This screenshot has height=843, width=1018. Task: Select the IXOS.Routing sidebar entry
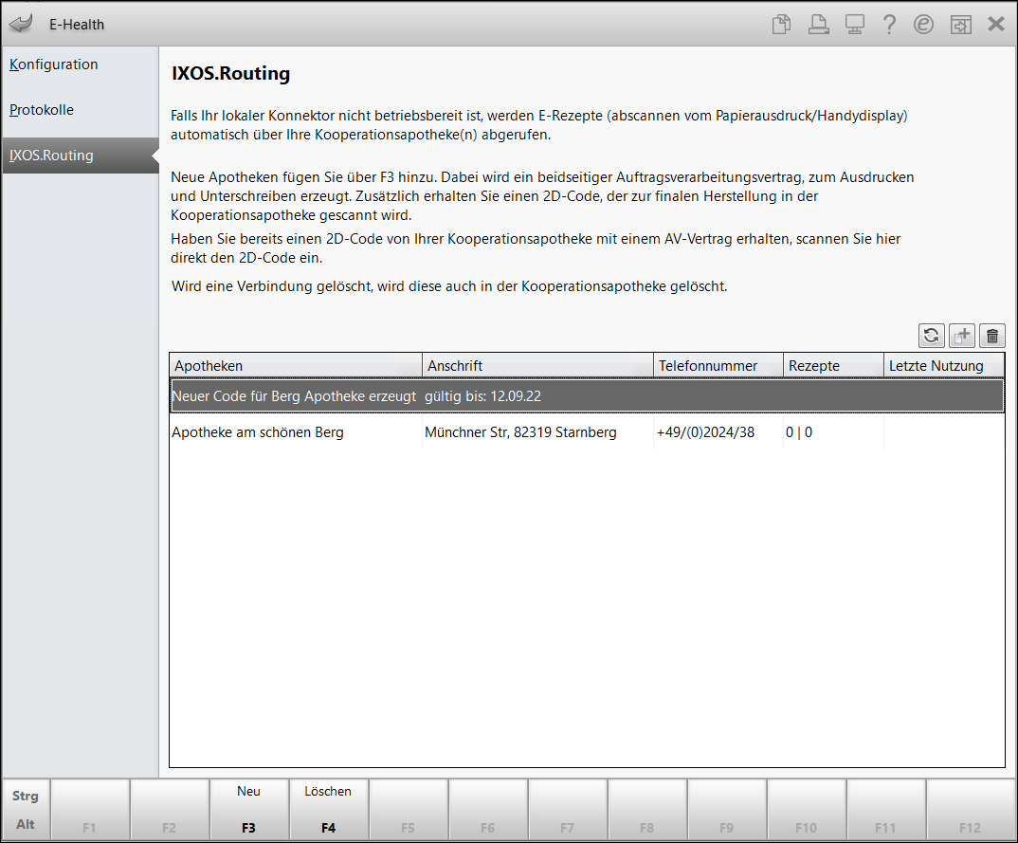pyautogui.click(x=81, y=156)
